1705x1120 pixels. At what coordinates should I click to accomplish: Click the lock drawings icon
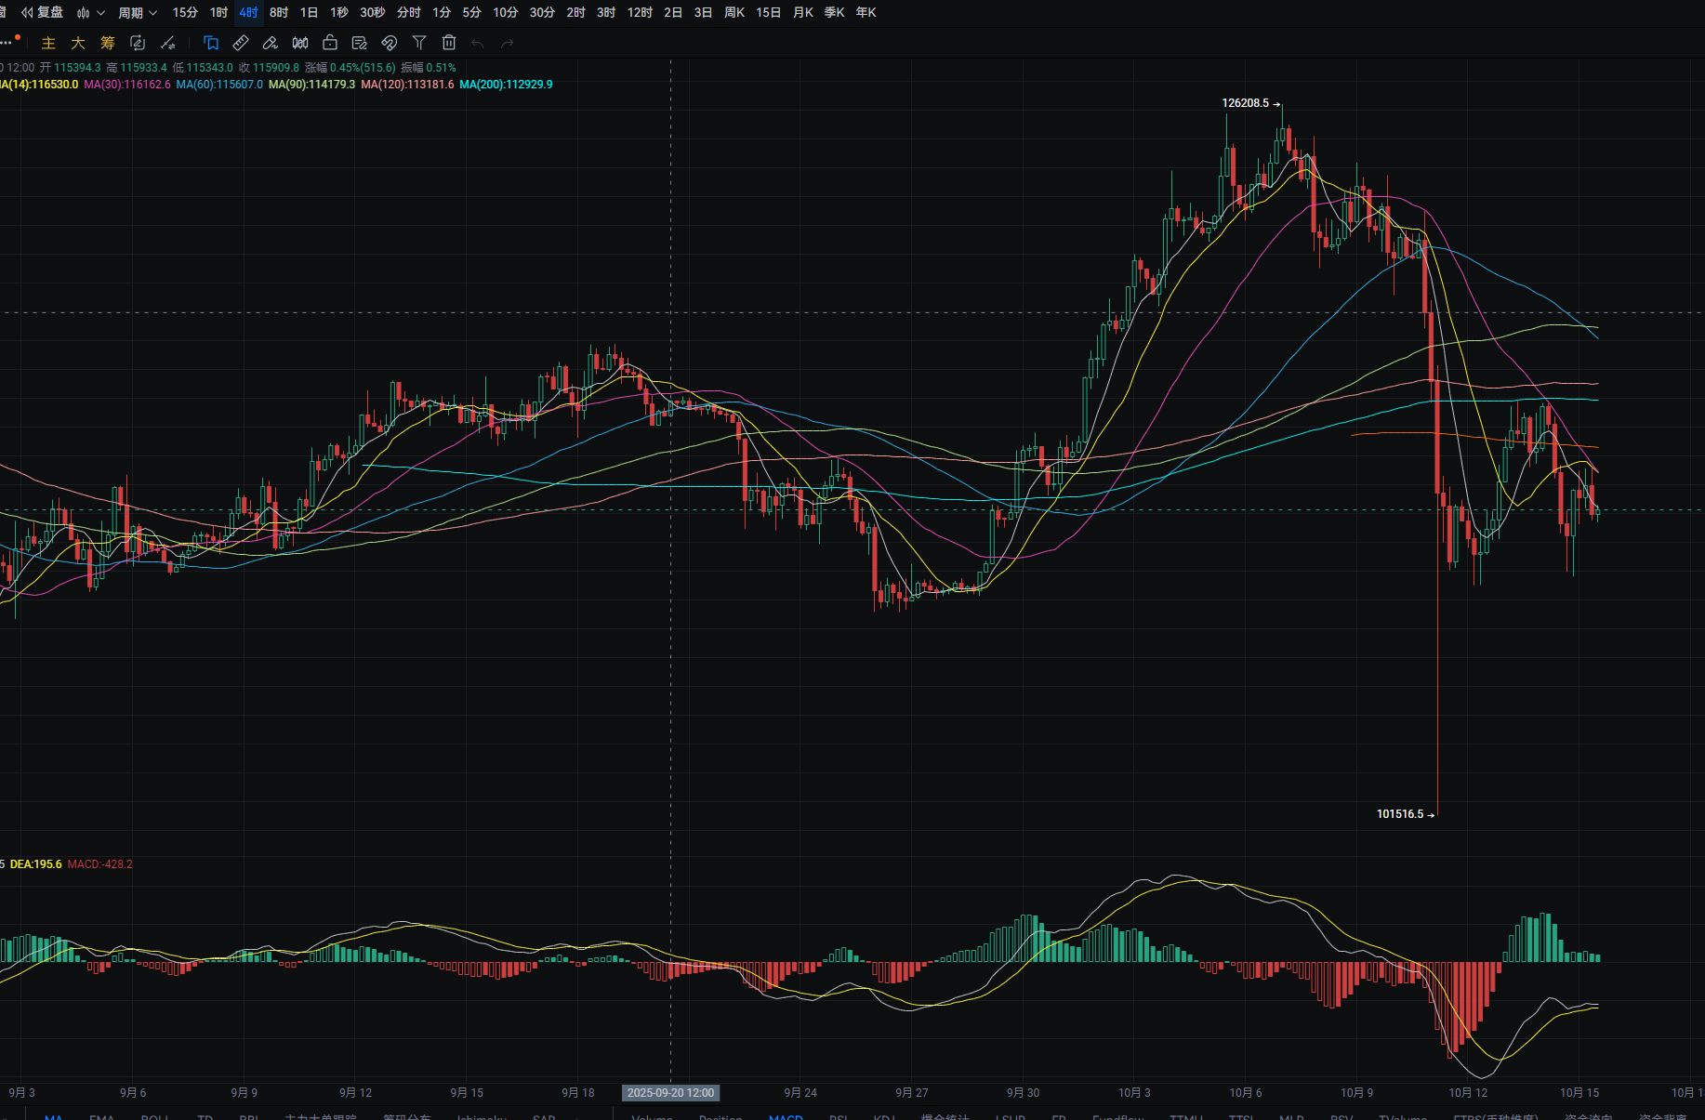tap(330, 43)
